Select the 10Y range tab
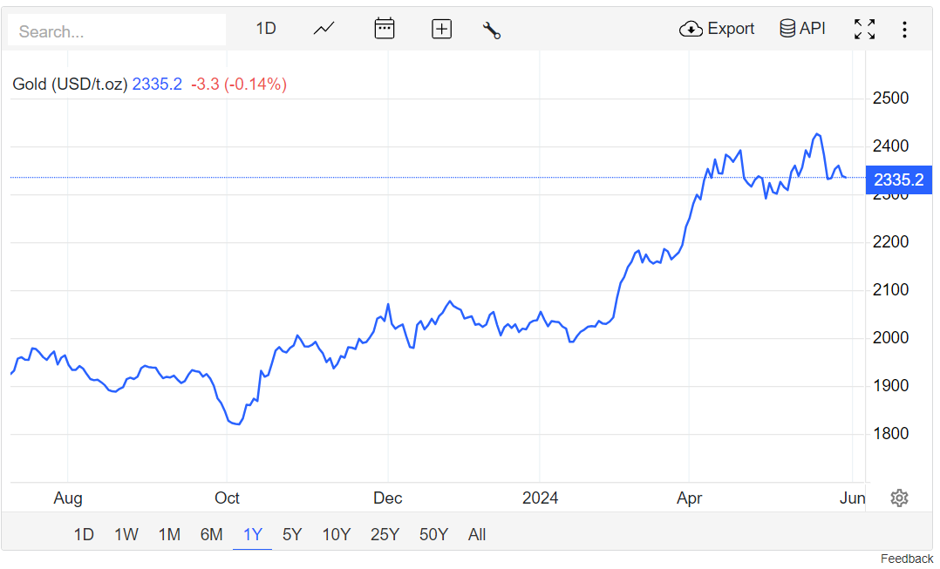The image size is (940, 569). pyautogui.click(x=337, y=534)
